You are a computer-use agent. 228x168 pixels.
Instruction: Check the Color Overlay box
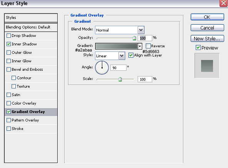pyautogui.click(x=8, y=103)
